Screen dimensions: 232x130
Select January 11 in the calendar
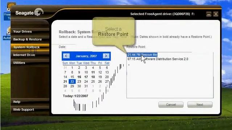pyautogui.click(x=93, y=72)
